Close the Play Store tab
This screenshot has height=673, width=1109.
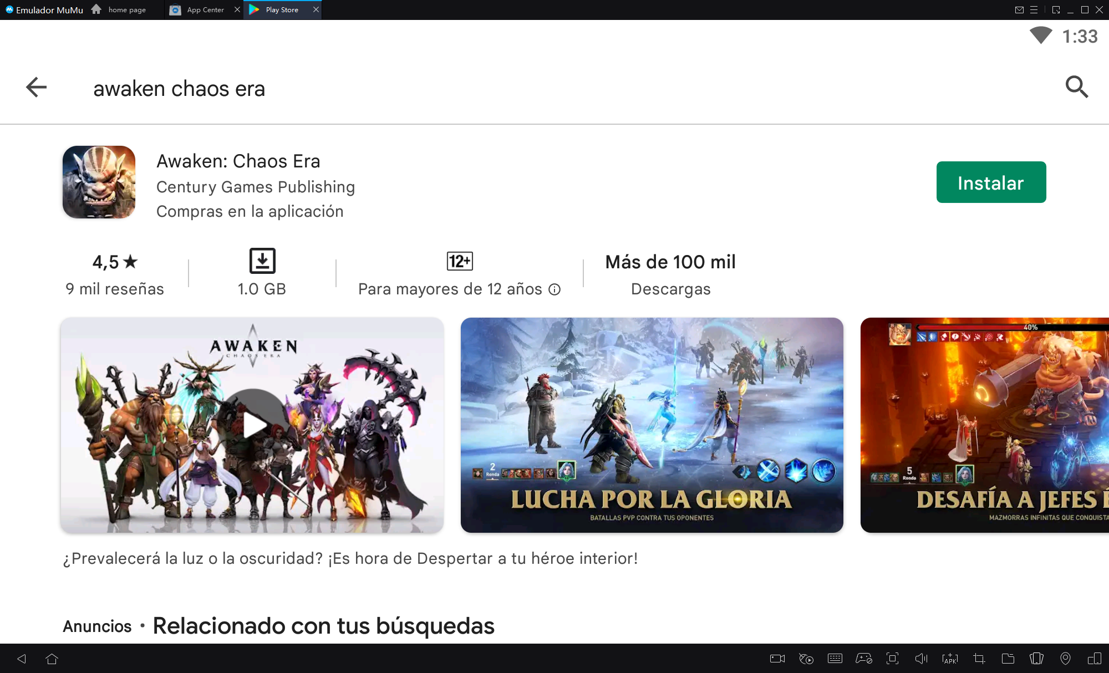pos(316,10)
